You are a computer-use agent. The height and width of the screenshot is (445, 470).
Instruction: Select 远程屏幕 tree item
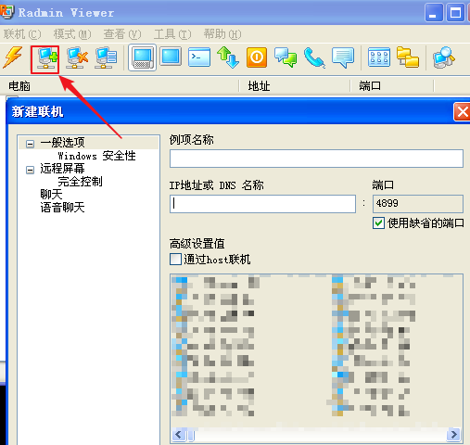62,169
